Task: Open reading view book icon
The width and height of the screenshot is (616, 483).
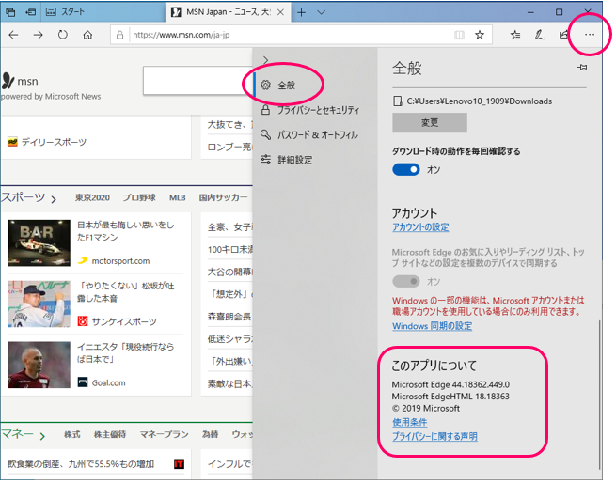Action: [459, 35]
